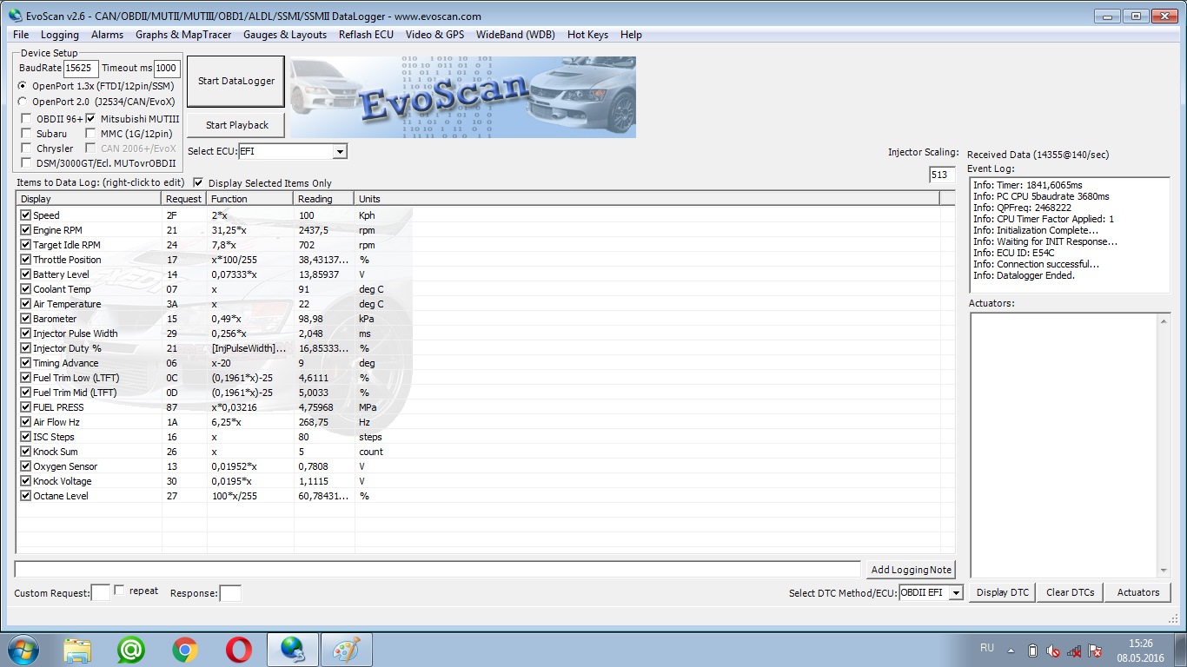Screen dimensions: 1187x667
Task: Select OpenPort 1.3x radio option
Action: click(22, 86)
